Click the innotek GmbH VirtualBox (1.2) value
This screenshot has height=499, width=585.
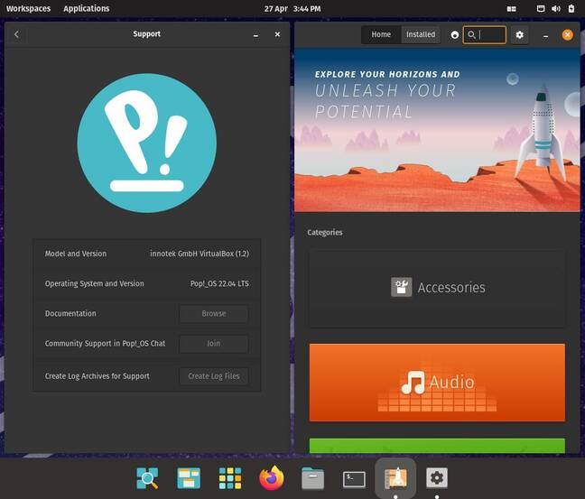click(x=200, y=254)
